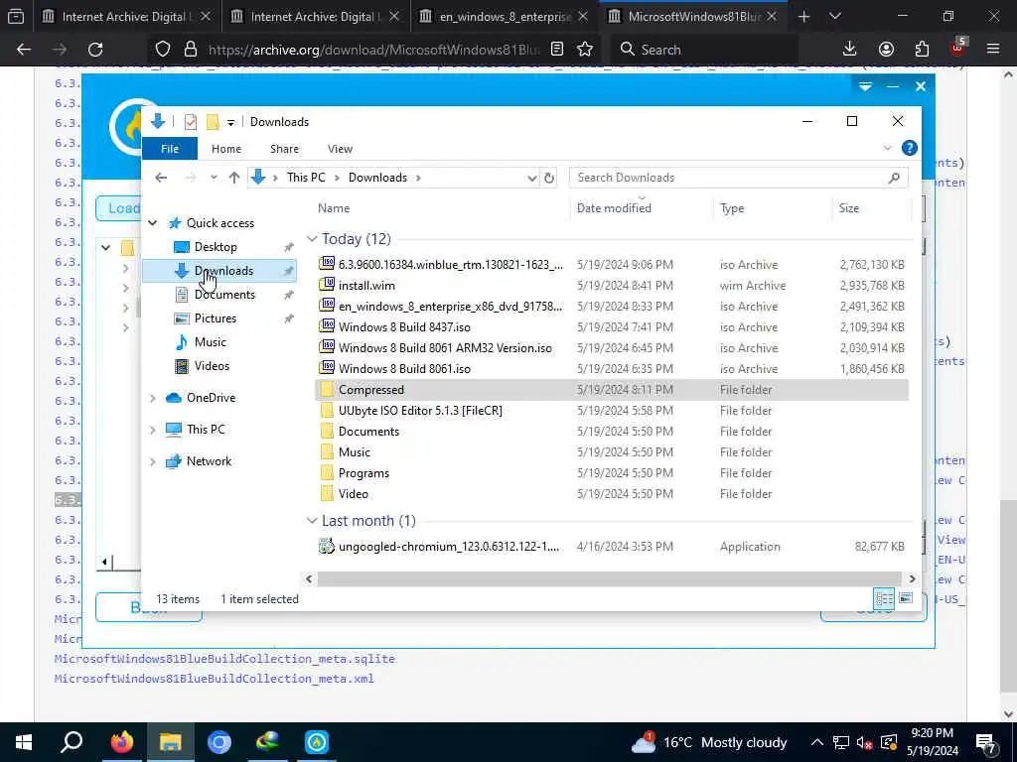
Task: Click the taskbar search magnifier
Action: (x=72, y=742)
